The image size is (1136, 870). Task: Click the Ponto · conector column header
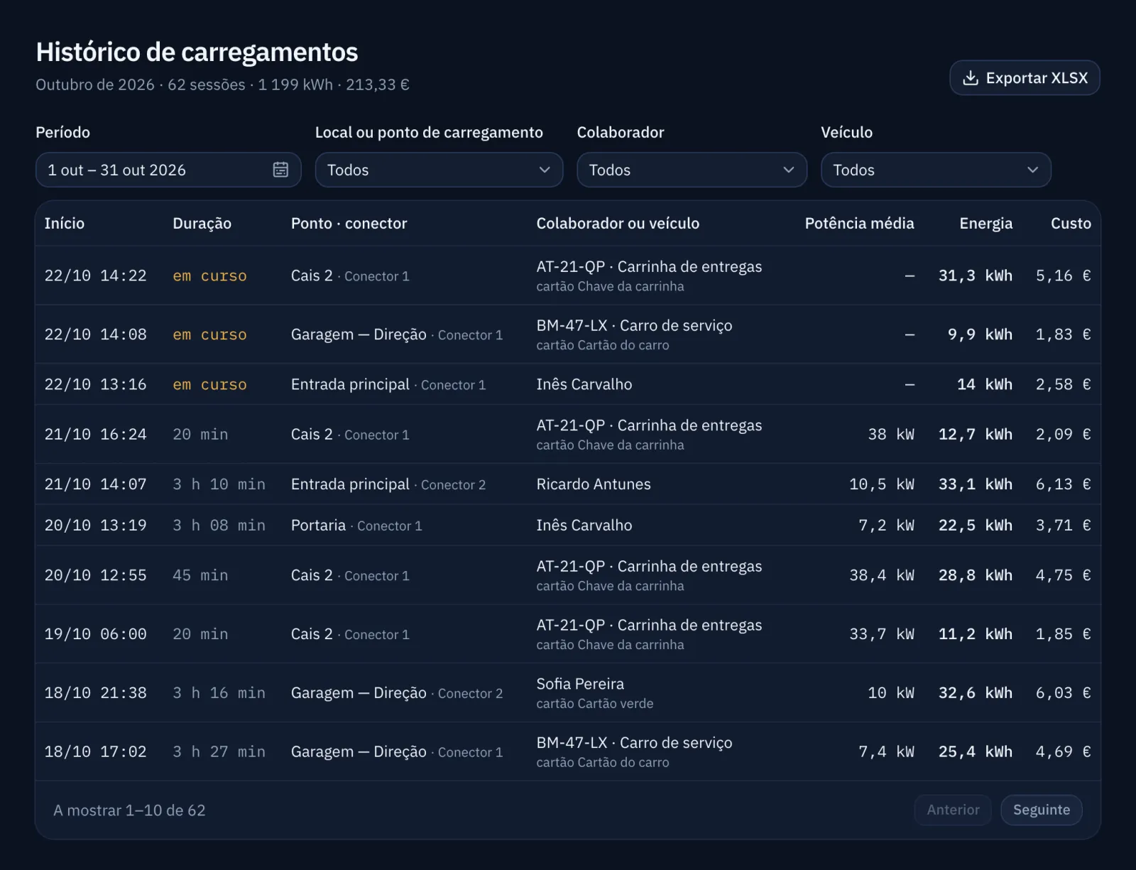[349, 223]
